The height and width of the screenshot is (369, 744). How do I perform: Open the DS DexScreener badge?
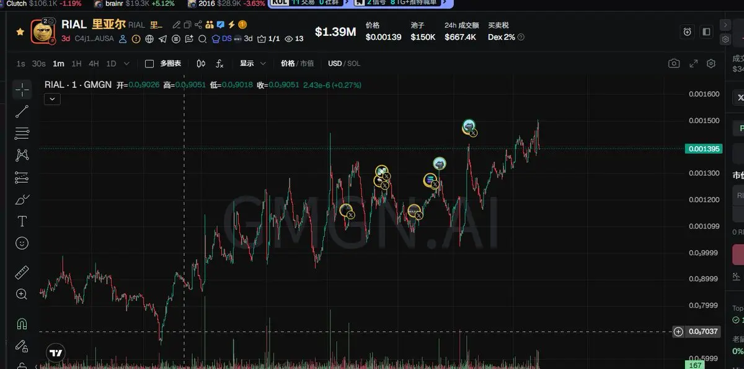pyautogui.click(x=221, y=38)
